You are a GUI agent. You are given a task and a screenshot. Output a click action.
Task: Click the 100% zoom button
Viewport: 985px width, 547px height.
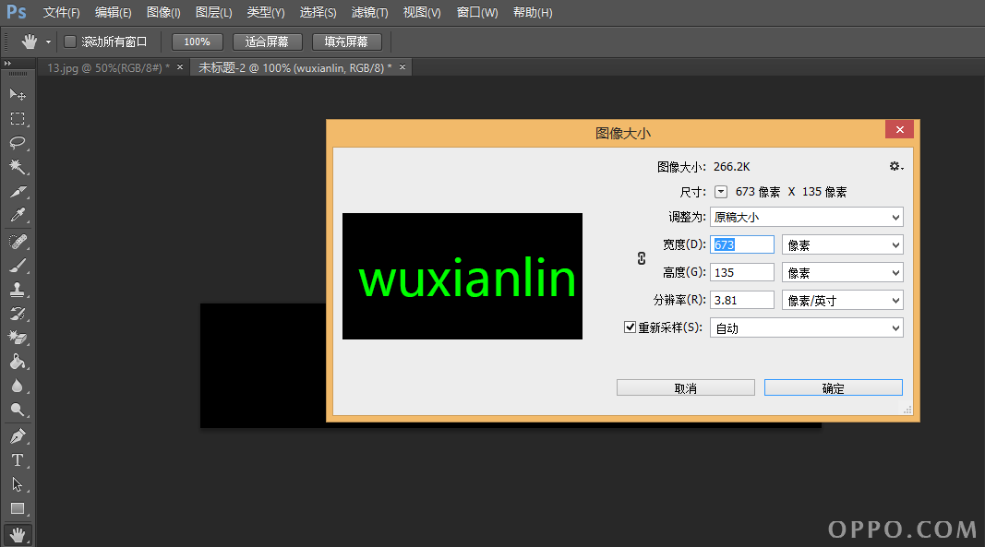pyautogui.click(x=198, y=42)
